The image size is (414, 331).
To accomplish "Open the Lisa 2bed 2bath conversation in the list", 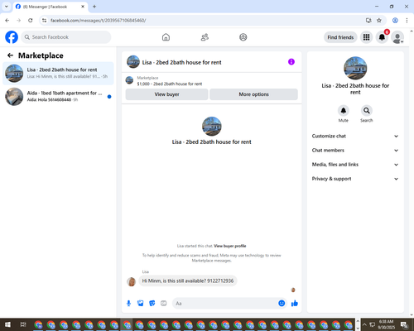I will (x=58, y=74).
